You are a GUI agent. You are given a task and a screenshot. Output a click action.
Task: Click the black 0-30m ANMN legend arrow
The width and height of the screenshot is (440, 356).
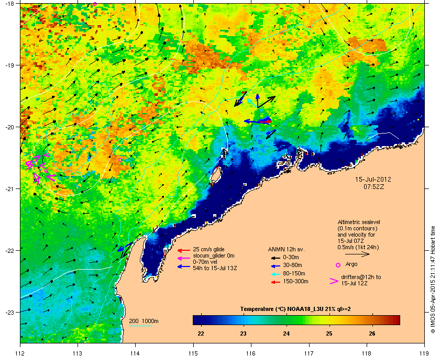coord(276,258)
